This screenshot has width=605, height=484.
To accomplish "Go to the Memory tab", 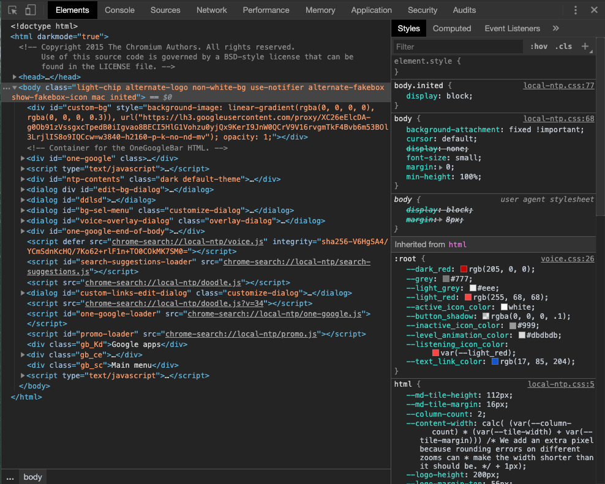I will tap(320, 10).
